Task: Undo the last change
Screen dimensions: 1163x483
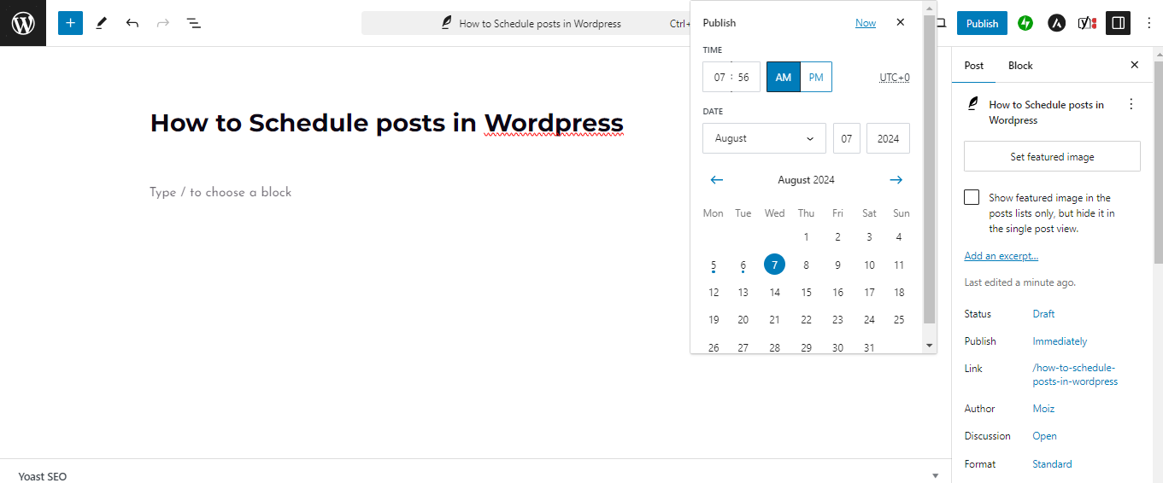Action: tap(132, 23)
